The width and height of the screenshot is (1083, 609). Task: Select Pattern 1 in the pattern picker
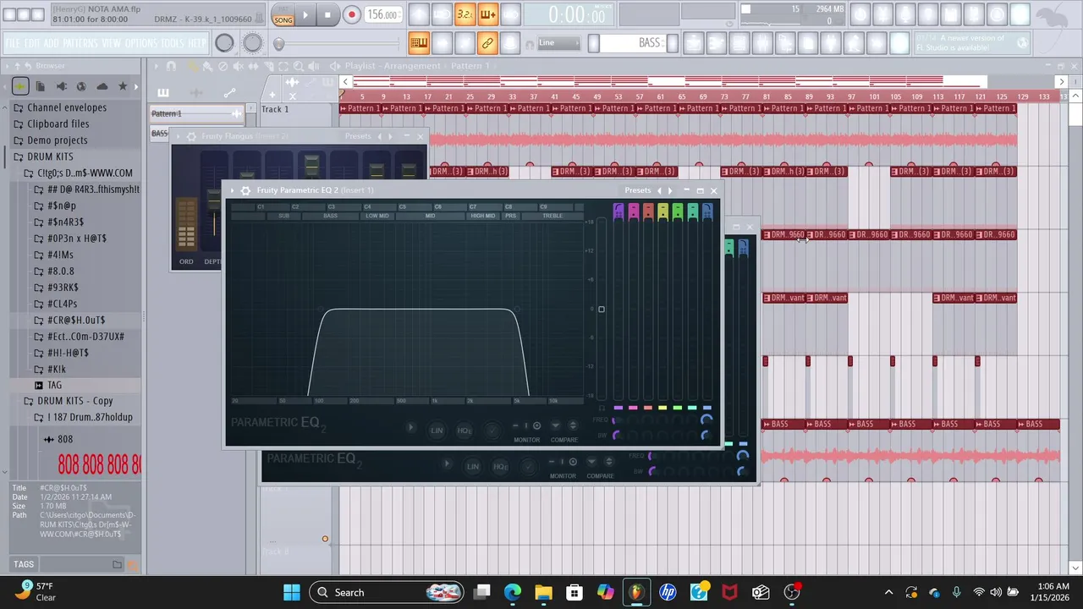[x=195, y=113]
